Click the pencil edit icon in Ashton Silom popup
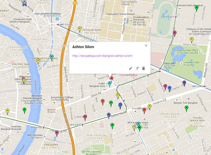 131,68
